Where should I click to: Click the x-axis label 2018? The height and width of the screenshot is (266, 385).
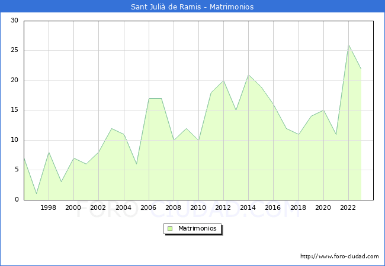point(298,207)
